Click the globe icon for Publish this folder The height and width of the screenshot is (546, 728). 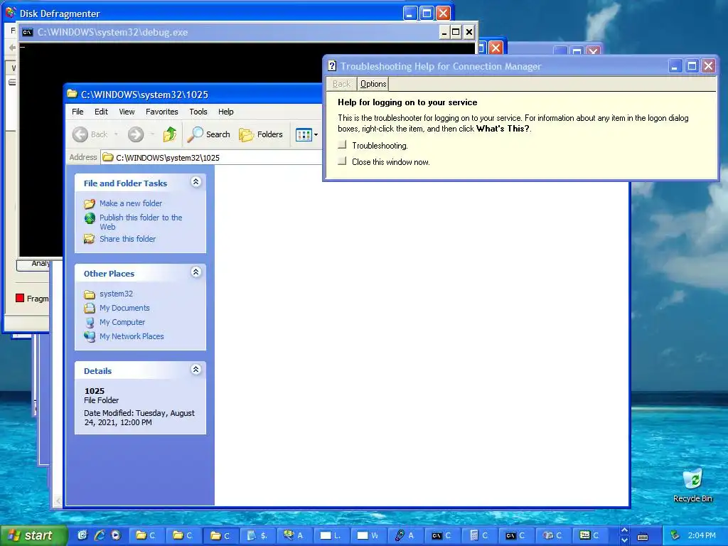(x=90, y=218)
